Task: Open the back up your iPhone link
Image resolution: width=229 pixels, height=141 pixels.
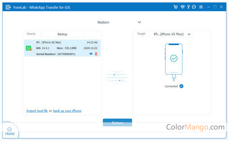Action: [67, 111]
